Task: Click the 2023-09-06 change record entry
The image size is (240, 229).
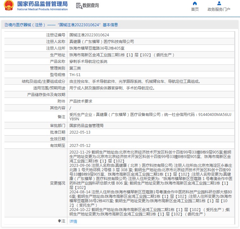Action: click(x=151, y=177)
